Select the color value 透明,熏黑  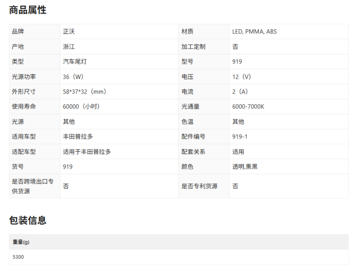pos(245,167)
